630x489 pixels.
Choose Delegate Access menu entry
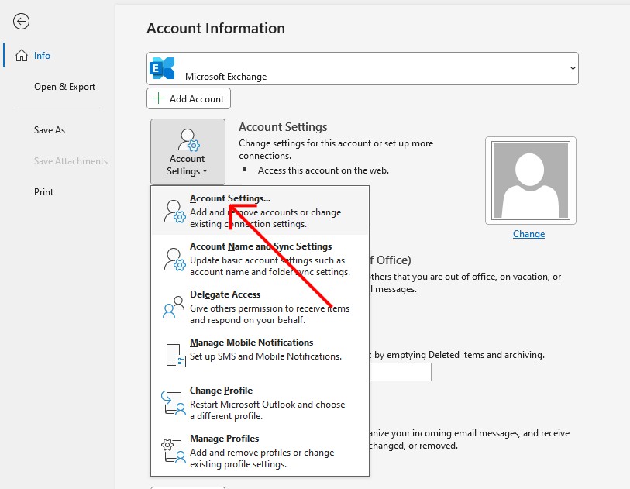coord(260,307)
